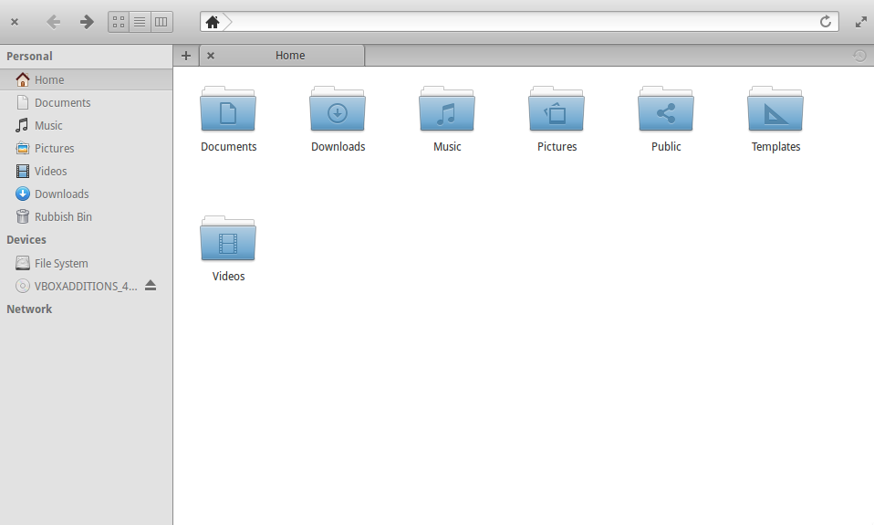
Task: Click the Music folder name label
Action: (x=447, y=147)
